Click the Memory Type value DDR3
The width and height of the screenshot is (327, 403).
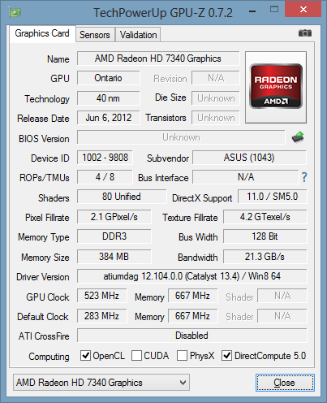point(114,236)
